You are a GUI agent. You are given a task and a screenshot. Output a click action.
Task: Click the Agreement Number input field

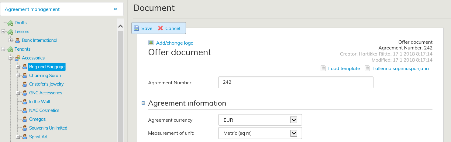tap(295, 83)
